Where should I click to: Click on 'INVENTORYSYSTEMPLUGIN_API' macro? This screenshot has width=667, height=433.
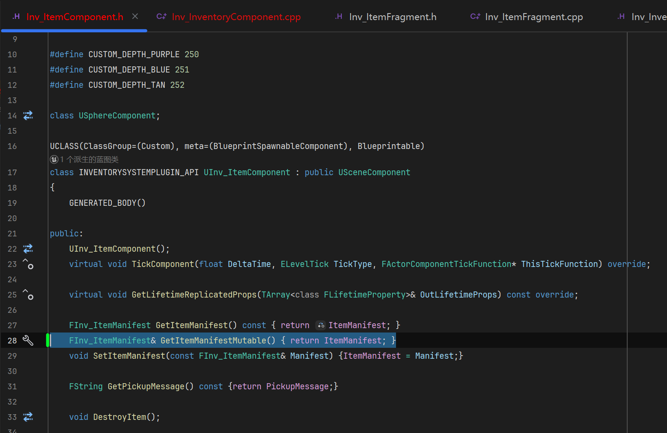pos(139,172)
